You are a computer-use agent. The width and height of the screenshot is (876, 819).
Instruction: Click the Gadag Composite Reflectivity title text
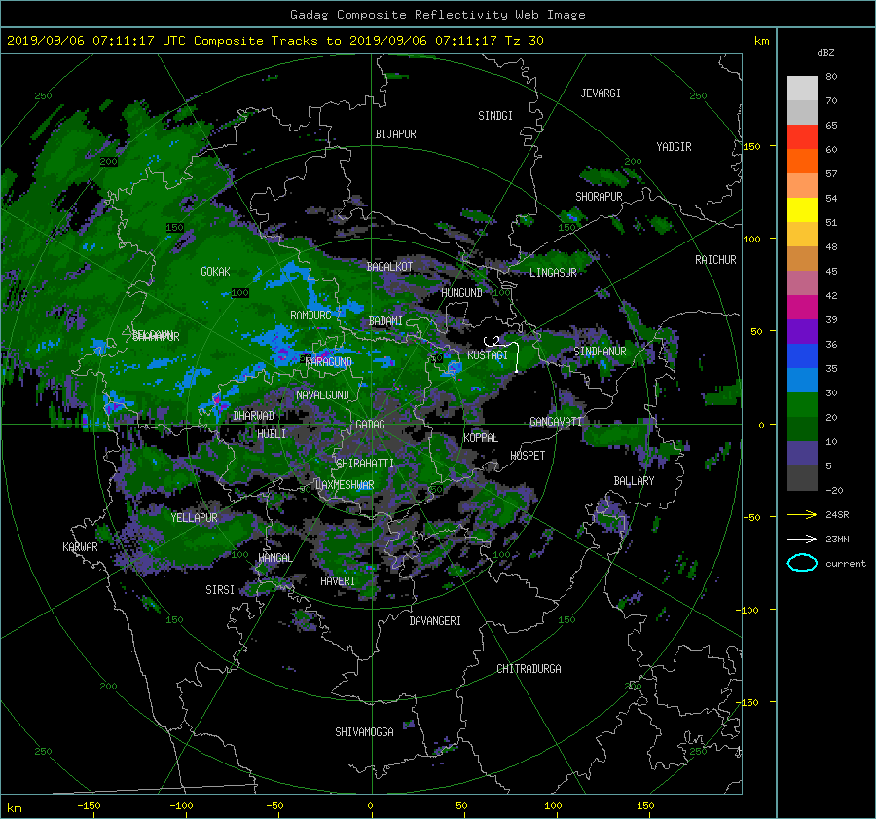pyautogui.click(x=437, y=15)
